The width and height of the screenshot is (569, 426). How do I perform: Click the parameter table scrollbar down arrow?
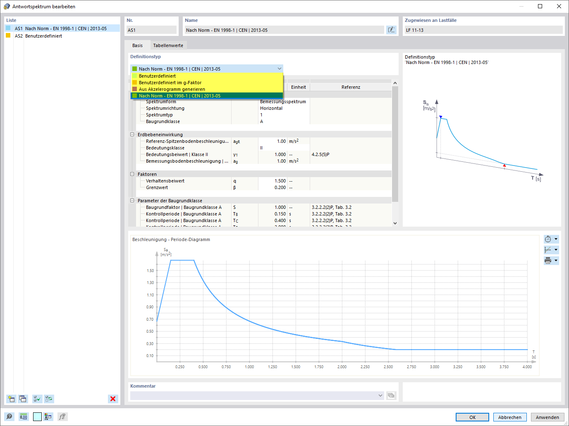point(395,223)
